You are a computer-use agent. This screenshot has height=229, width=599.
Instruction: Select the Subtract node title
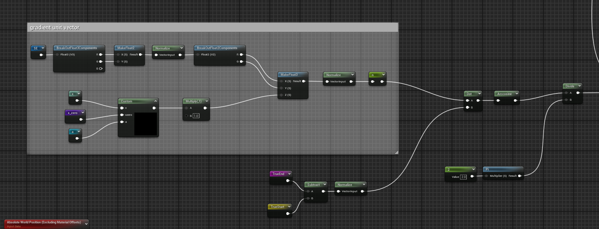coord(313,184)
